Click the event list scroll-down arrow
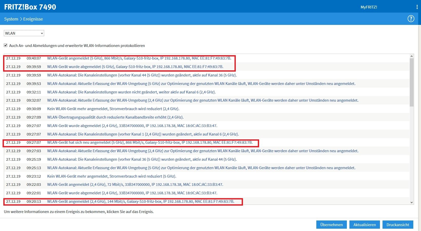The height and width of the screenshot is (231, 421). [x=412, y=203]
